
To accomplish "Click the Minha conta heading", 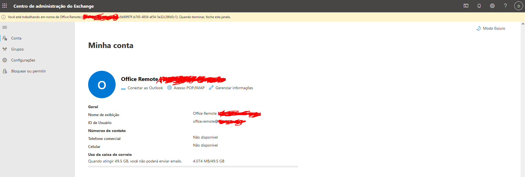I will point(111,45).
